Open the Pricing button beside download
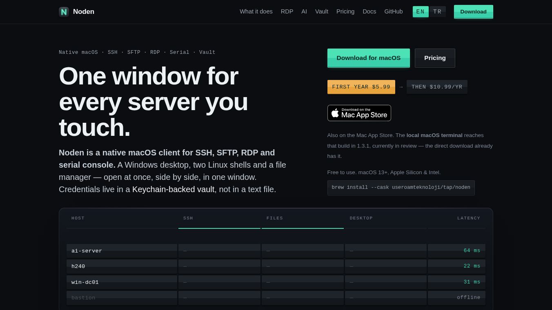This screenshot has width=552, height=310. pyautogui.click(x=435, y=58)
